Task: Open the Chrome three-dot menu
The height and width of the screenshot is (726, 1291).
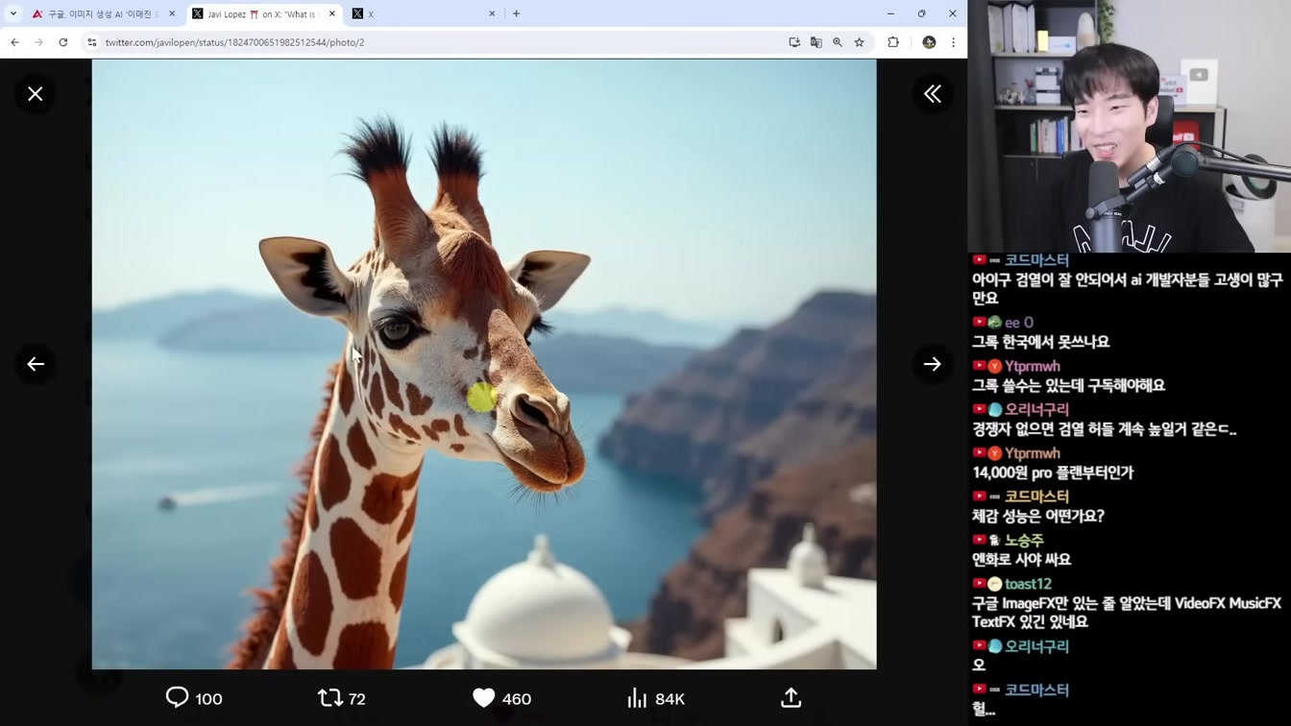Action: (953, 42)
